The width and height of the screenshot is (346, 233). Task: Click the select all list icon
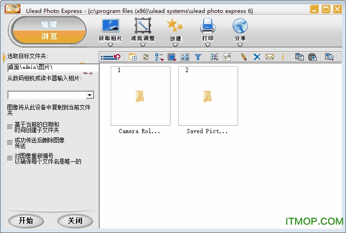point(214,57)
